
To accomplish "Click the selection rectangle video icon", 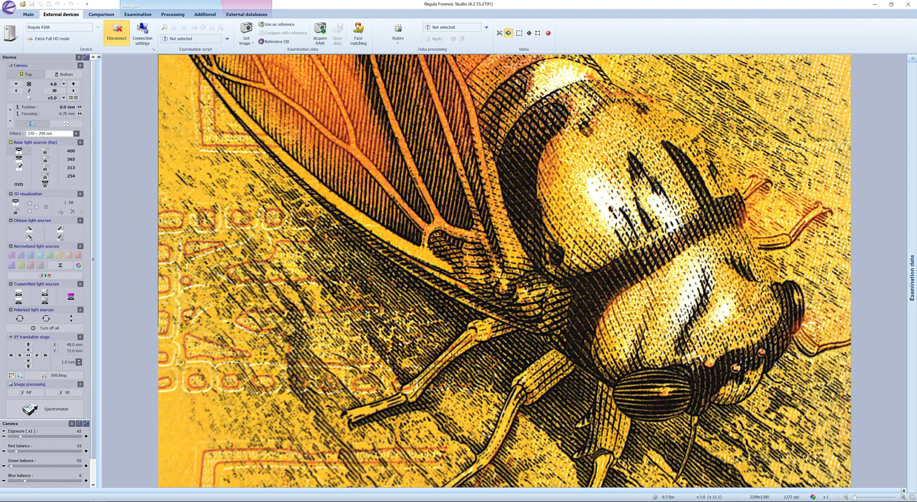I will pyautogui.click(x=519, y=33).
